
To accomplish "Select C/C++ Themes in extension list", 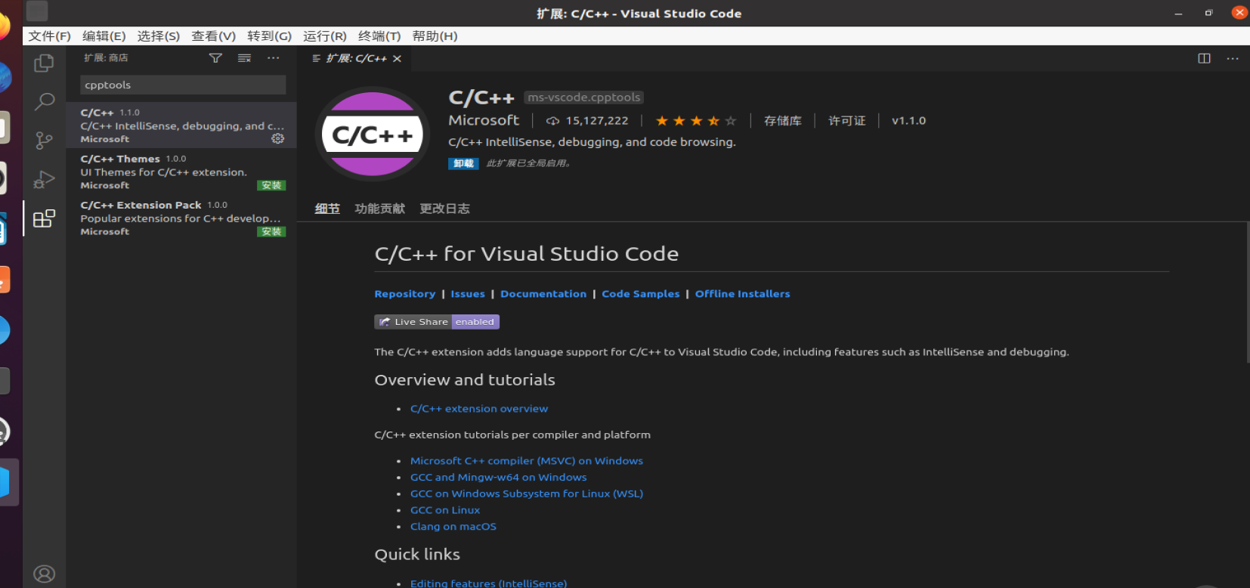I will coord(181,172).
